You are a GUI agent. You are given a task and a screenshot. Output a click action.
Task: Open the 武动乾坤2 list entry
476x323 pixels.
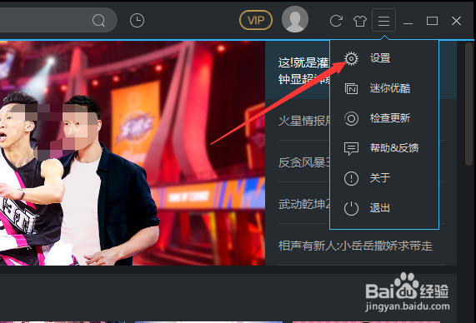(x=304, y=204)
